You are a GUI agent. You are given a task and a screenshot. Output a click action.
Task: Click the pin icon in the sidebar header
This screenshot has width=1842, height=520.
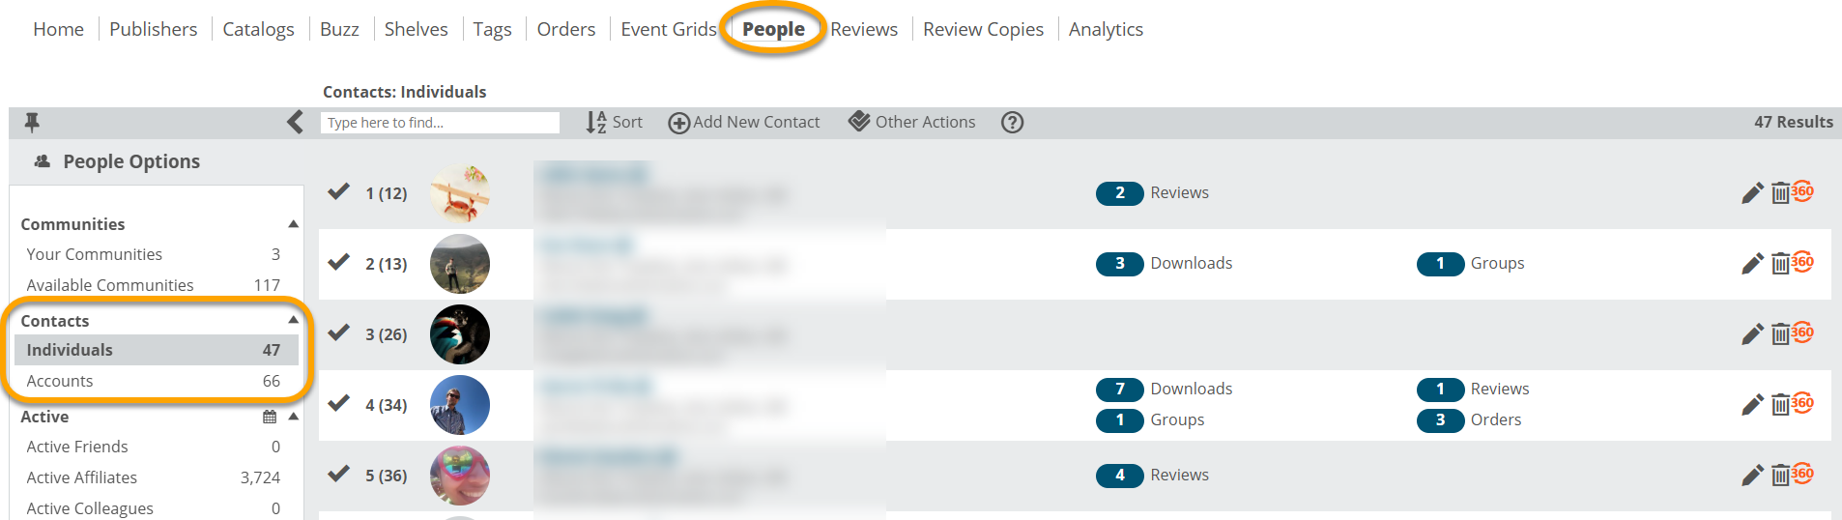pos(32,123)
